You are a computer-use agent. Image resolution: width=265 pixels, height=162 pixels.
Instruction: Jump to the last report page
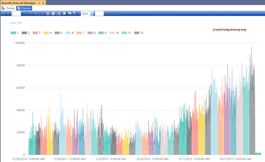(36, 13)
